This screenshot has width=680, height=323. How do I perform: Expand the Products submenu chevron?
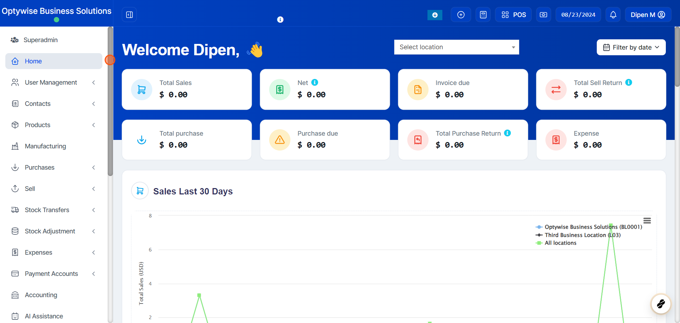click(x=93, y=125)
